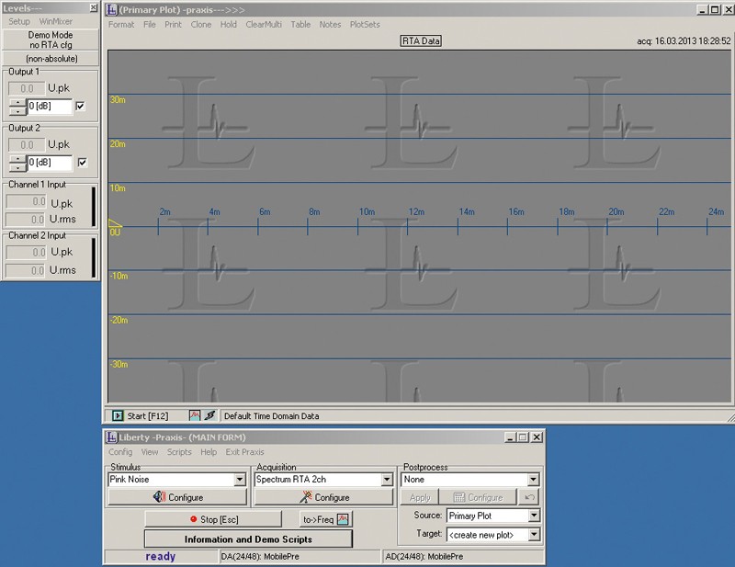735x567 pixels.
Task: Open Setup menu in Levels window
Action: point(19,21)
